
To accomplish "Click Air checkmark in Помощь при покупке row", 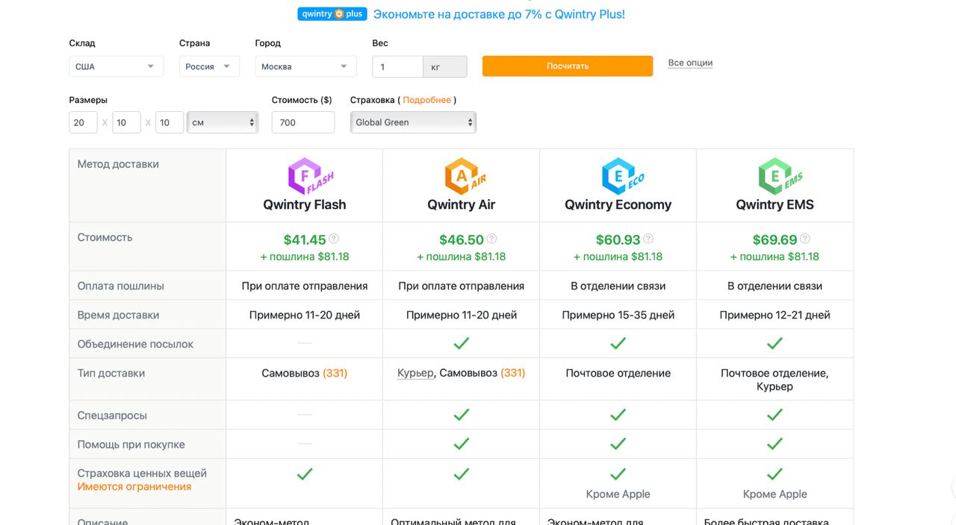I will coord(462,444).
